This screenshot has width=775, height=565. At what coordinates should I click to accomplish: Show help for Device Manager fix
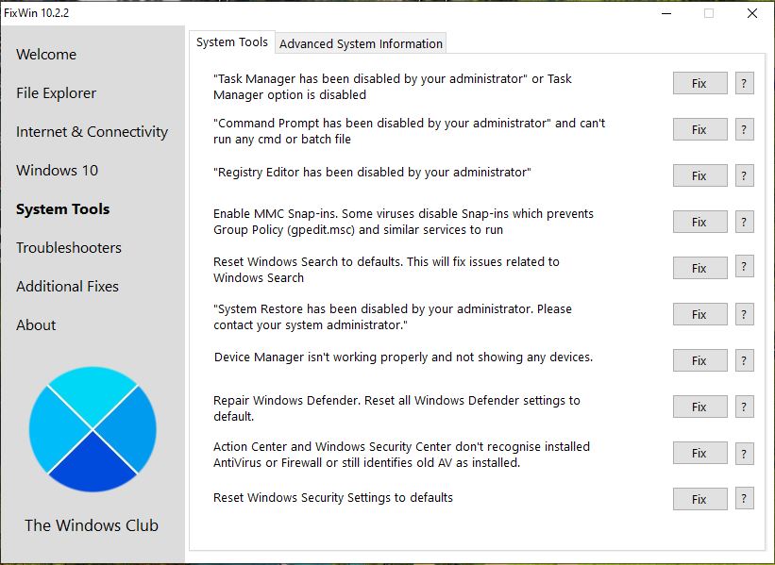pos(744,360)
